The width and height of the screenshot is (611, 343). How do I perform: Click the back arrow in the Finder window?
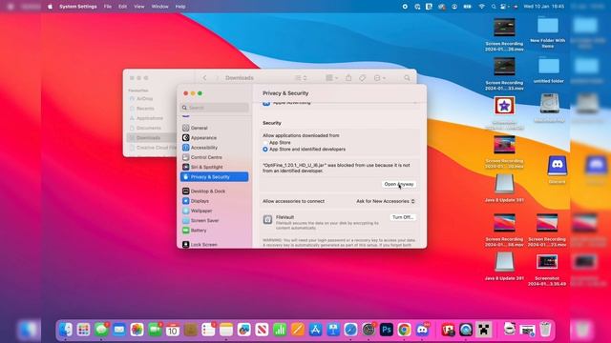[204, 78]
